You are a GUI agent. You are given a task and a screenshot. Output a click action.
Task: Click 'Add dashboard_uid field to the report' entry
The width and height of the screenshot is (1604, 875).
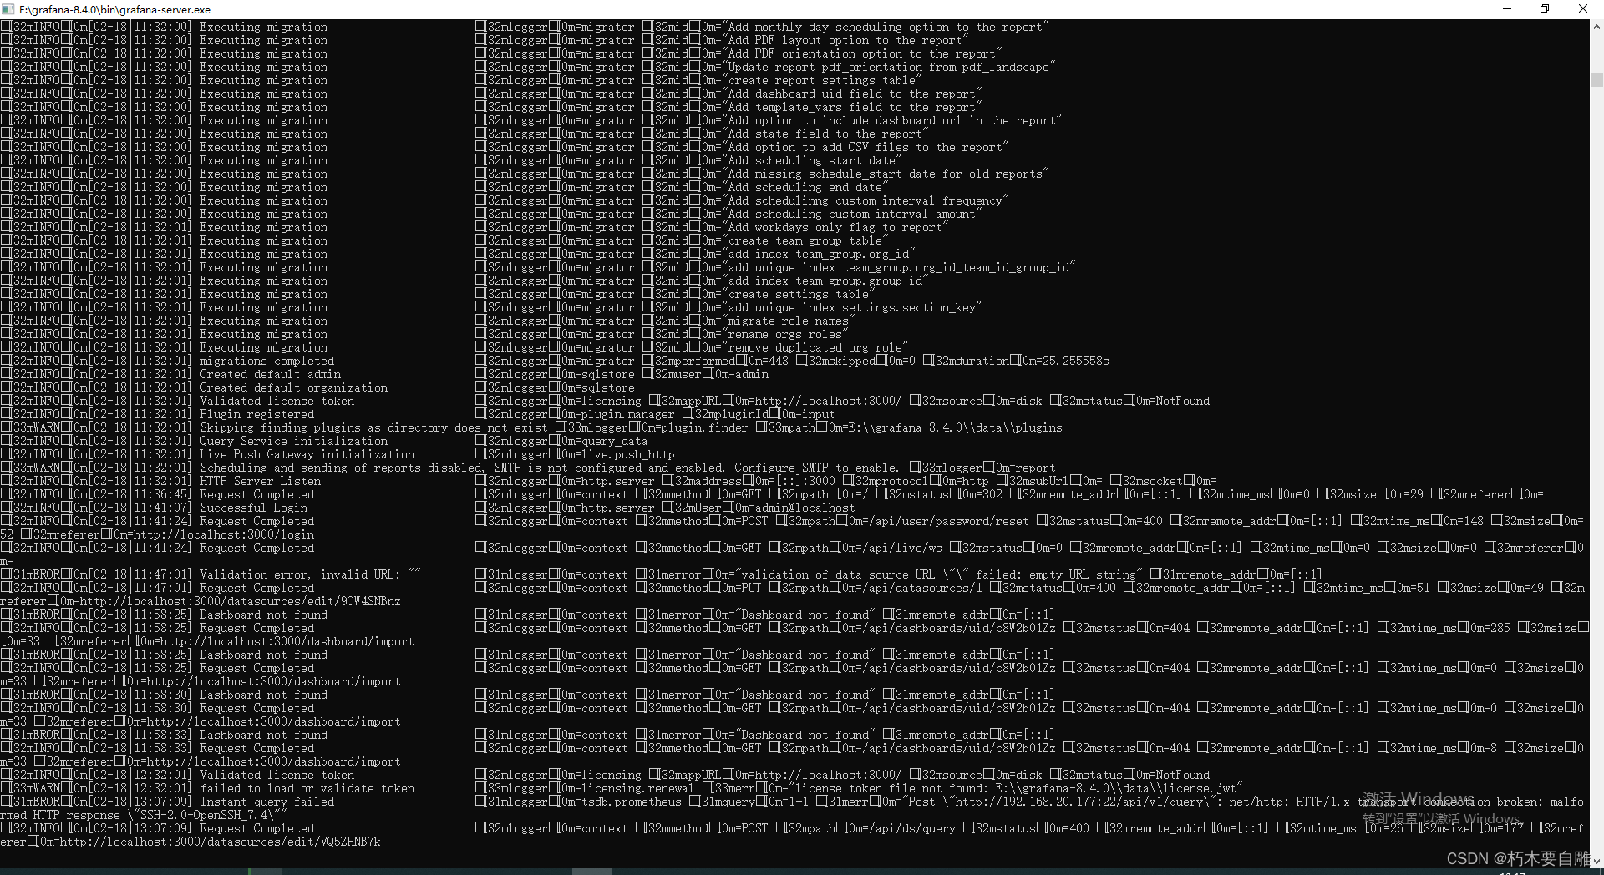click(852, 94)
